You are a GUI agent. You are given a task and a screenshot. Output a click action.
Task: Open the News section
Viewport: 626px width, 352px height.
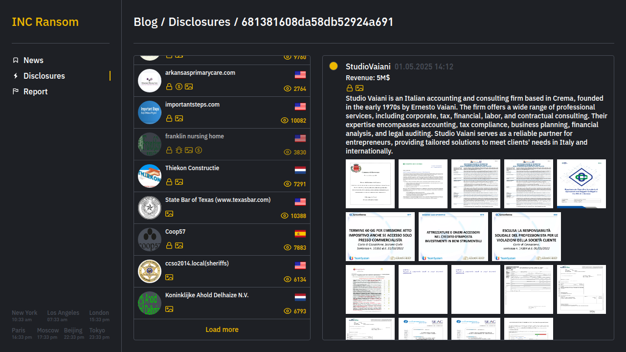click(x=33, y=60)
